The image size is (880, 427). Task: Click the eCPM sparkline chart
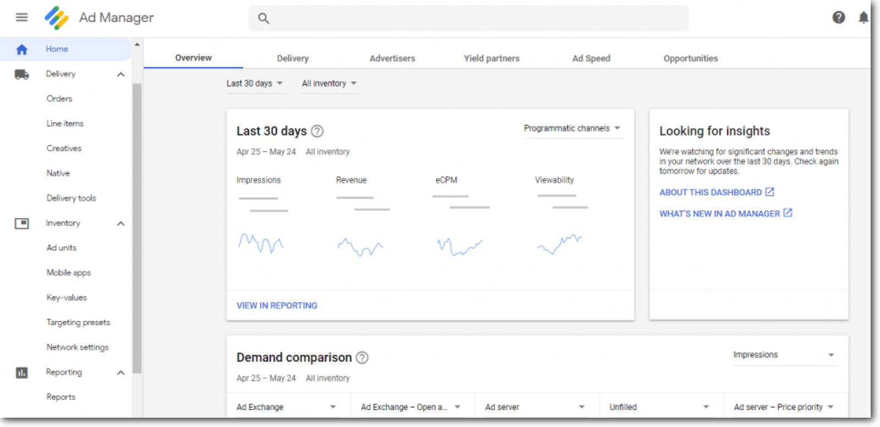460,247
